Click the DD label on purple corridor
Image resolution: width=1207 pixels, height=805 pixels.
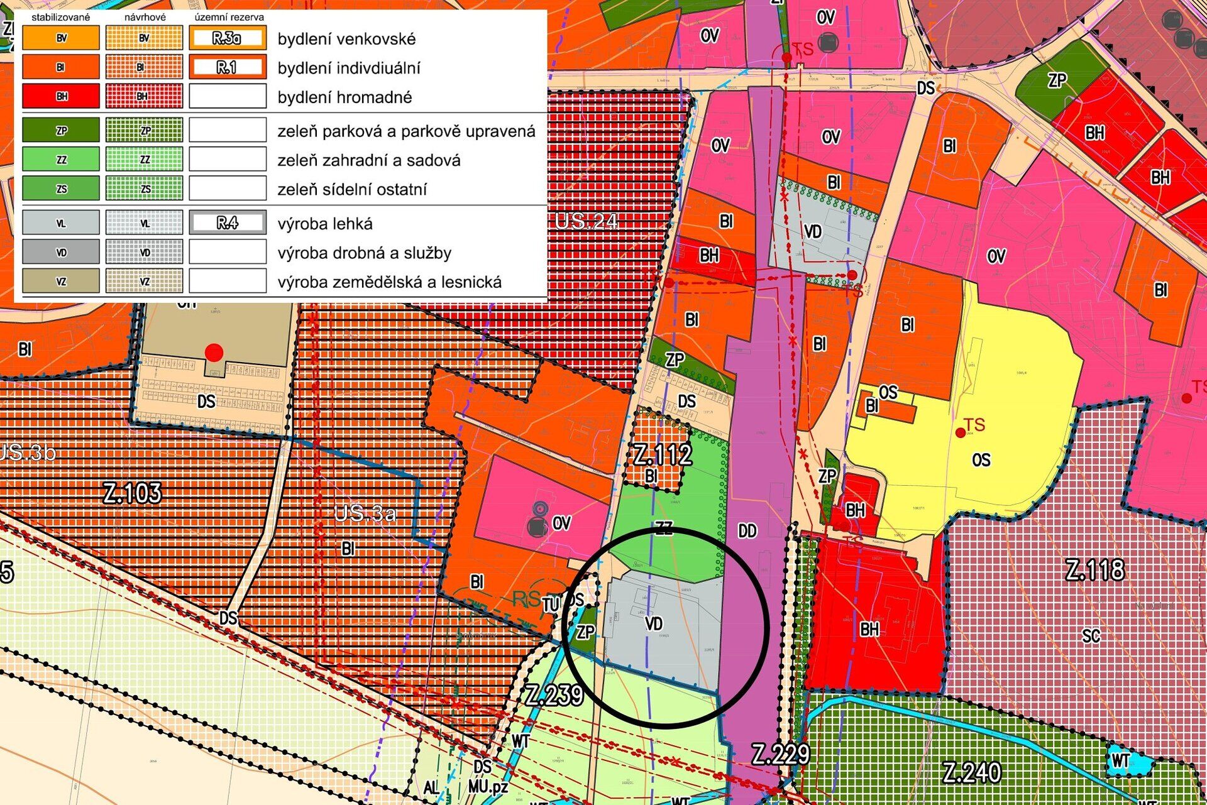747,532
